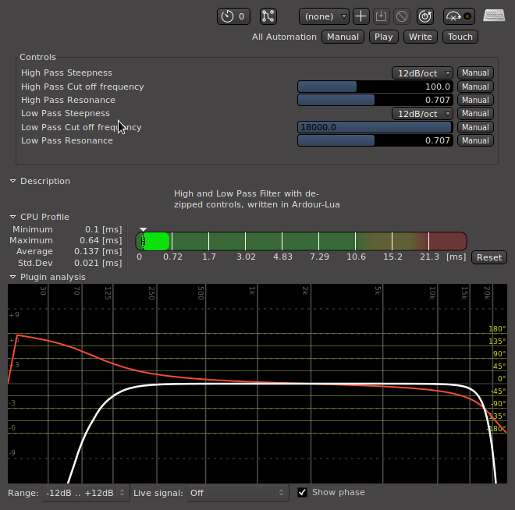515x510 pixels.
Task: Click the 'Std.Dev' value 0.021 [ms]
Action: pos(98,263)
